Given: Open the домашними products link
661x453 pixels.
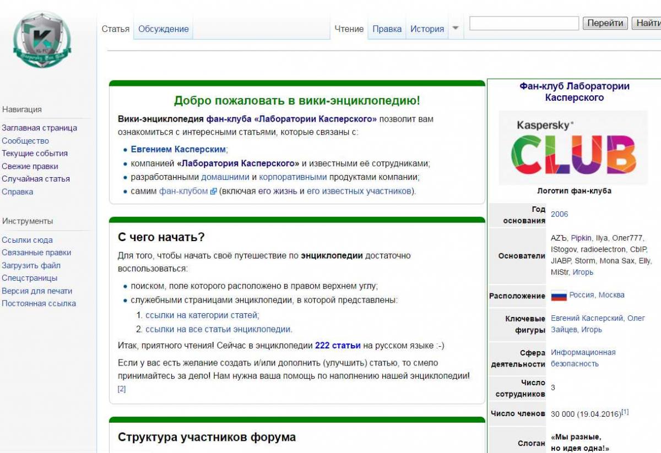Looking at the screenshot, I should click(225, 177).
